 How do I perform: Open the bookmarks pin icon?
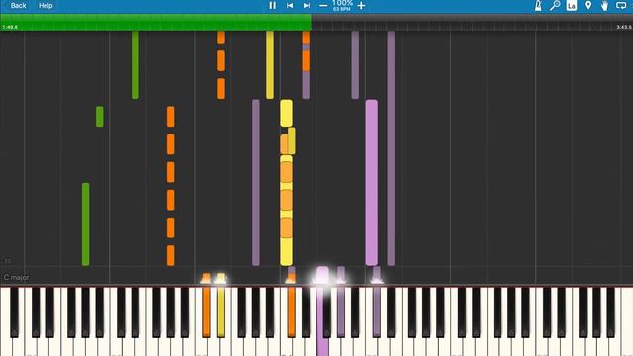coord(588,6)
